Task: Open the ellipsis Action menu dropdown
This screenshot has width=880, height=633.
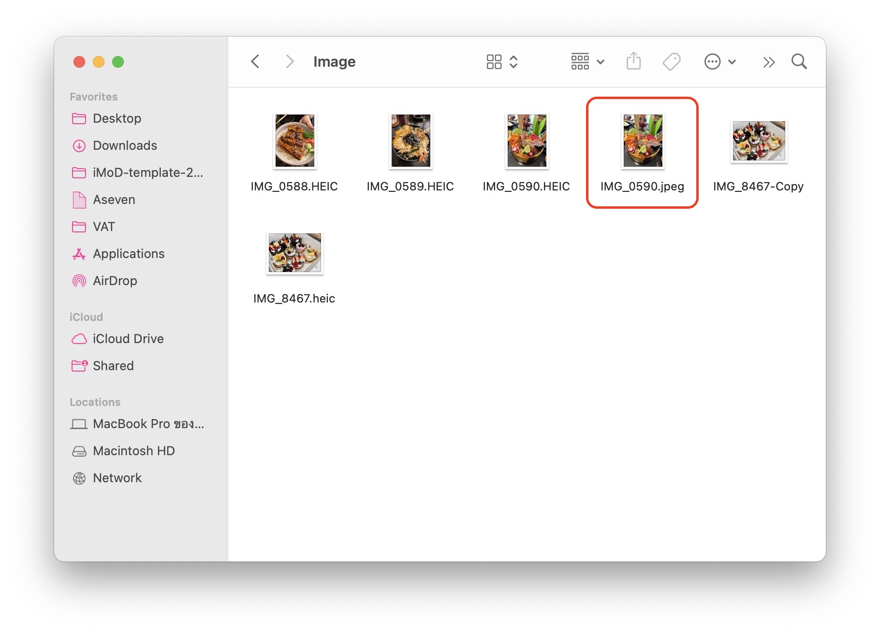Action: coord(719,62)
